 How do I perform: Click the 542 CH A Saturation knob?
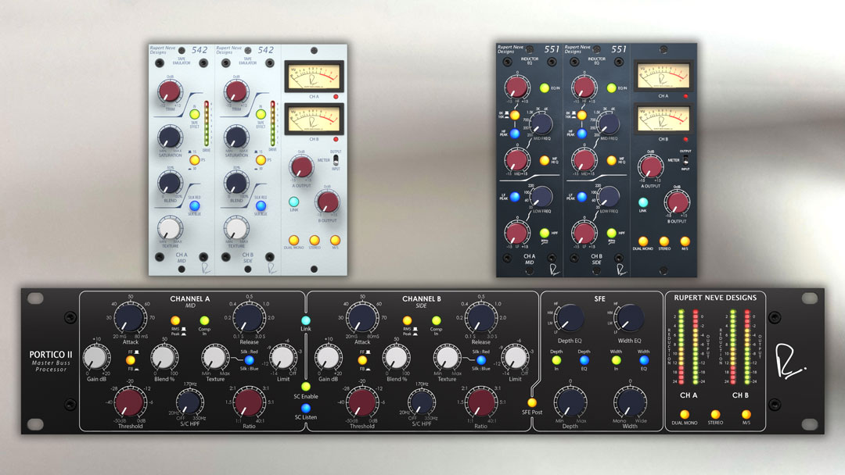[x=170, y=137]
